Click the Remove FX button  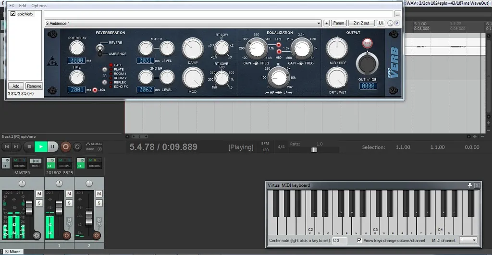(34, 86)
